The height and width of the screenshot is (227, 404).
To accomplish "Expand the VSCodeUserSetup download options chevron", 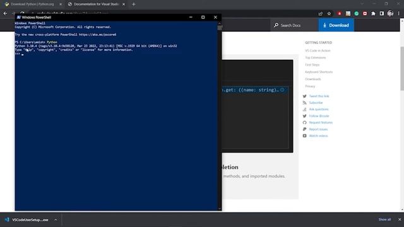I will (x=56, y=220).
